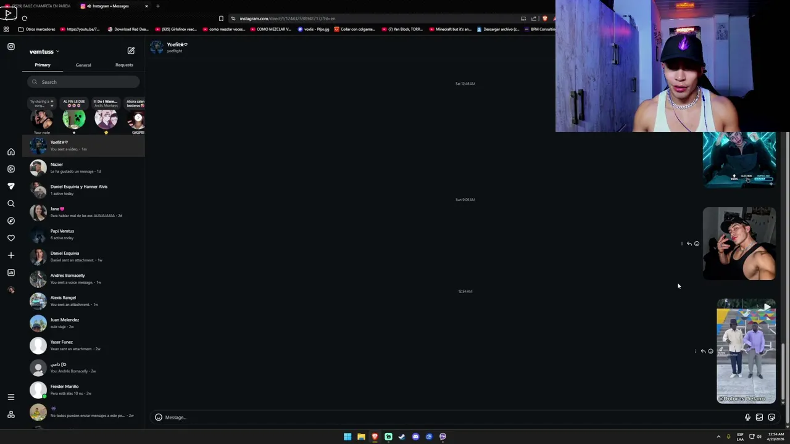Open the chat with Jane

pyautogui.click(x=84, y=212)
